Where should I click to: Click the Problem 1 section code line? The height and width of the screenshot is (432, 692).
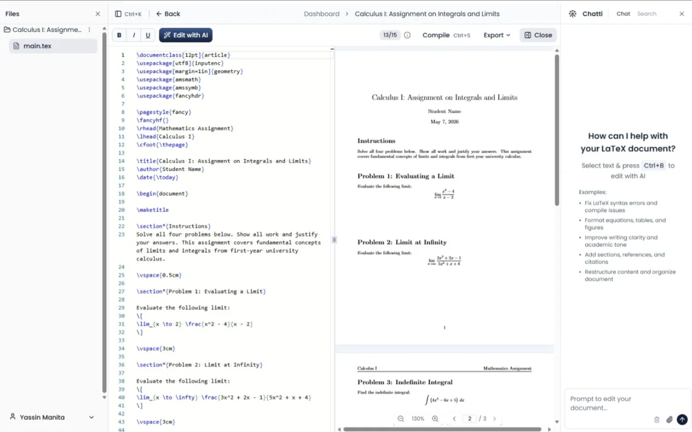point(201,291)
